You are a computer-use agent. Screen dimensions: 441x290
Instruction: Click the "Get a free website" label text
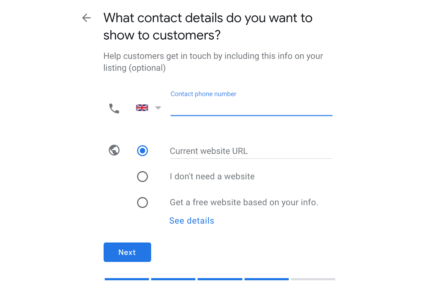[244, 202]
